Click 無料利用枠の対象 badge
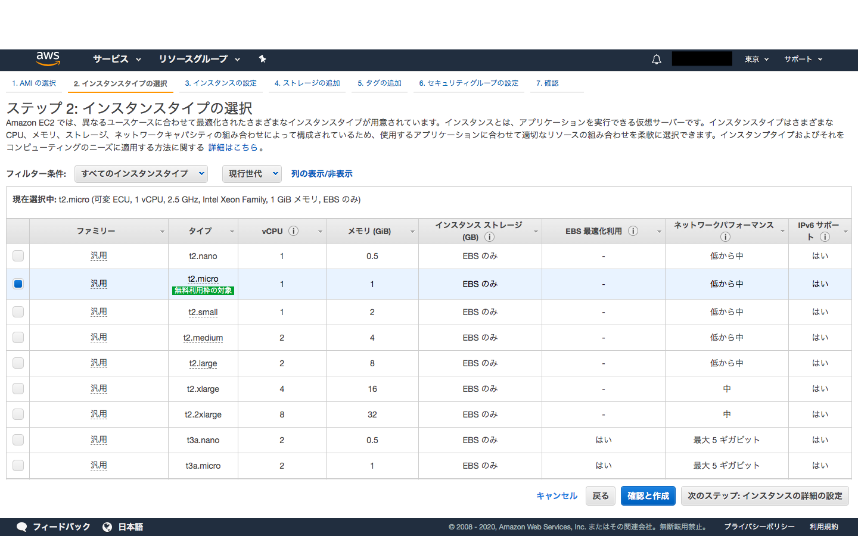 (203, 291)
